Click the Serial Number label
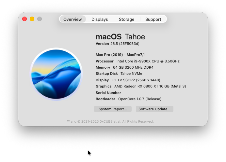The image size is (226, 162). (108, 93)
